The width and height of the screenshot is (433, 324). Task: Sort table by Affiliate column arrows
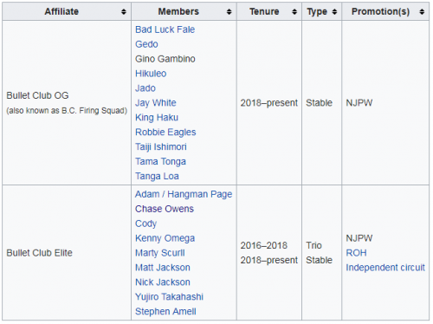coord(124,12)
